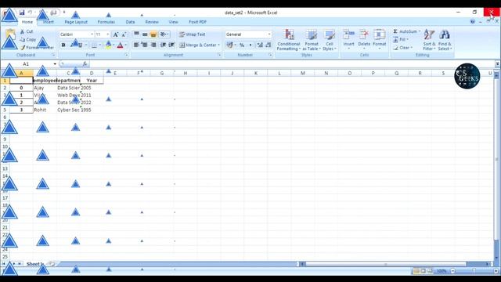Click the Save icon in quick access toolbar
This screenshot has height=282, width=501.
tap(22, 13)
